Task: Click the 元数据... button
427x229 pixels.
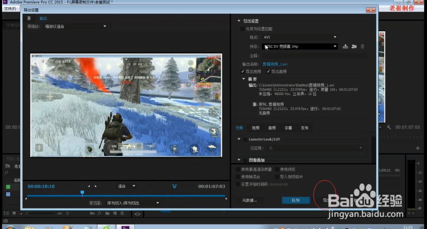Action: coord(249,200)
